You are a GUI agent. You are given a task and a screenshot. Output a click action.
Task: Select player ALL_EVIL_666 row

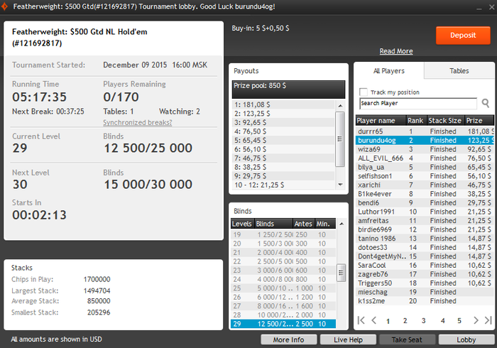(425, 158)
